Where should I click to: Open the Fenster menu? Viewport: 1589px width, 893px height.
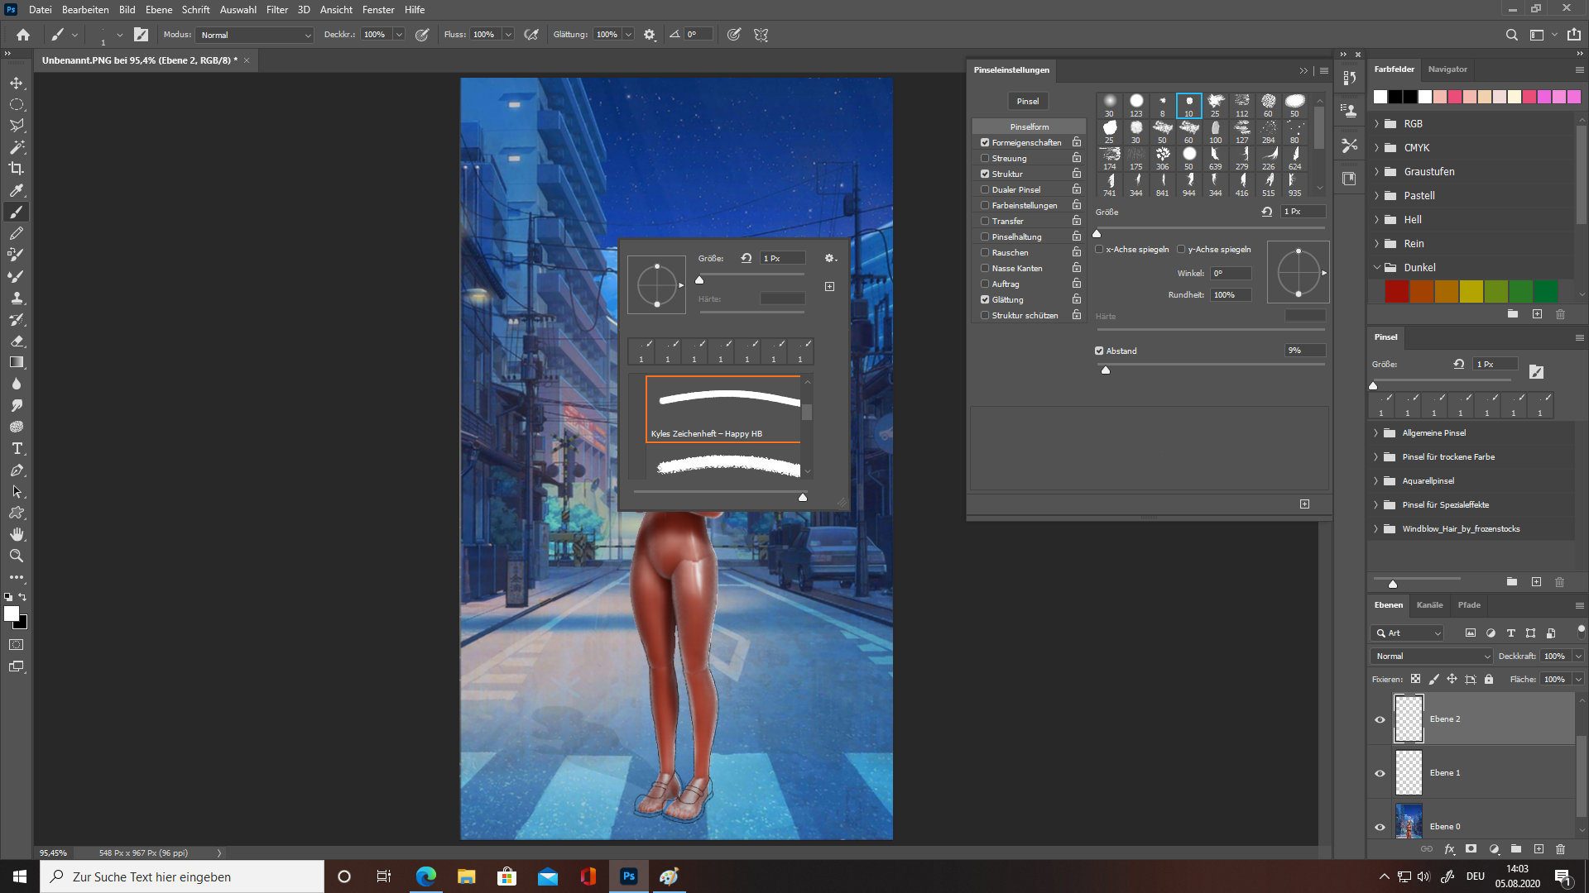[378, 10]
